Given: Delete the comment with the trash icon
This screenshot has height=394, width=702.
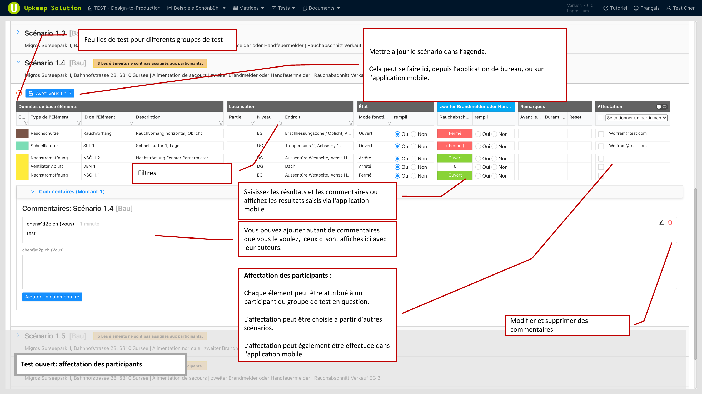Looking at the screenshot, I should 670,222.
